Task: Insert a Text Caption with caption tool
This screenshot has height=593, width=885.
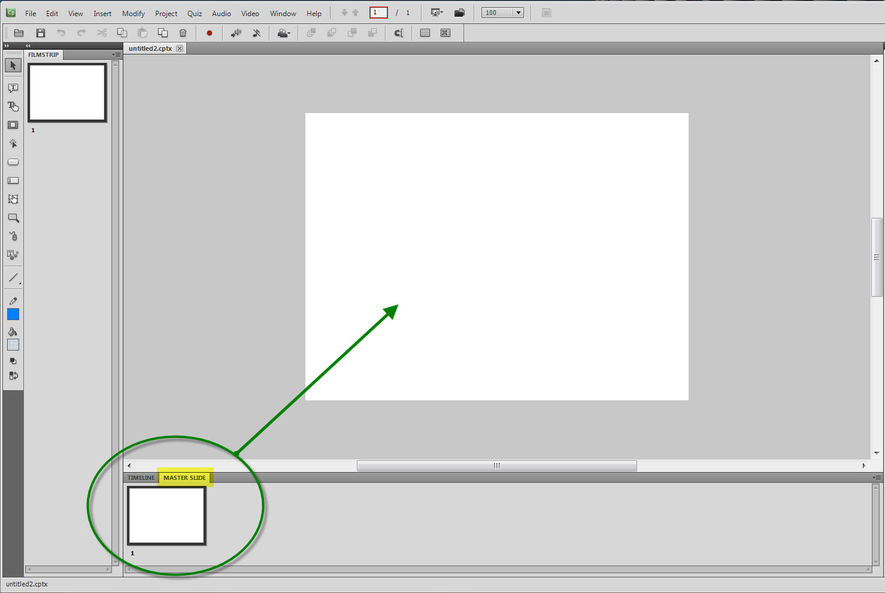Action: pyautogui.click(x=13, y=87)
